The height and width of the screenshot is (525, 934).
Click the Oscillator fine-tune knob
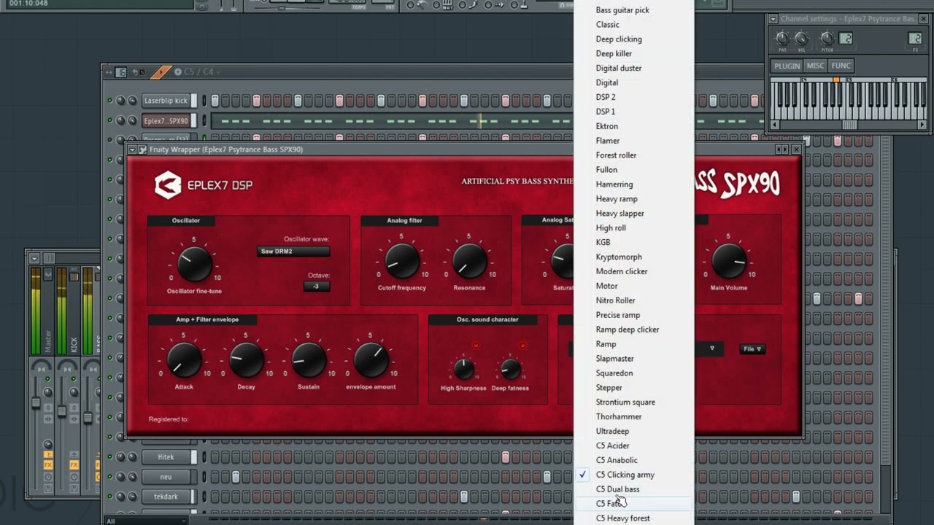[x=194, y=264]
